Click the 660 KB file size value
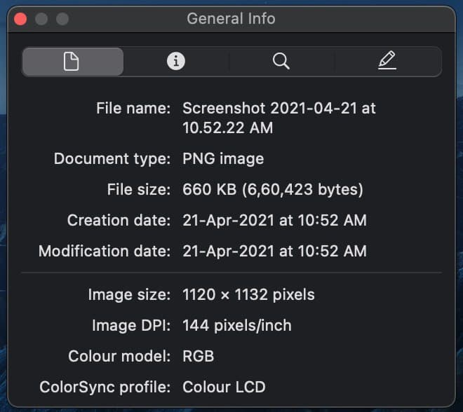Viewport: 463px width, 412px height. [272, 189]
